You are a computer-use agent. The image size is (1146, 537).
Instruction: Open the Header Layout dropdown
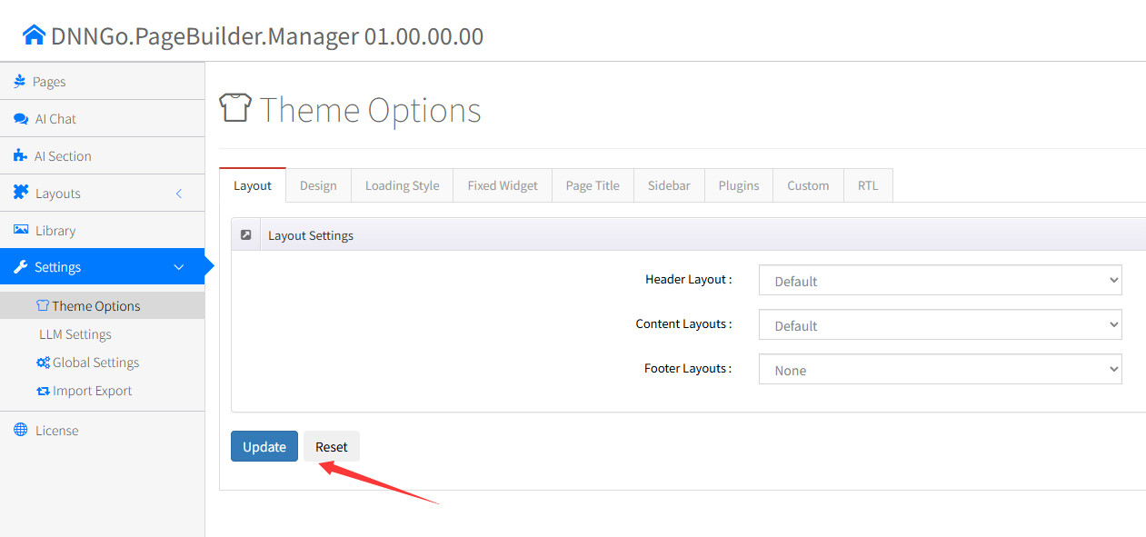(941, 281)
